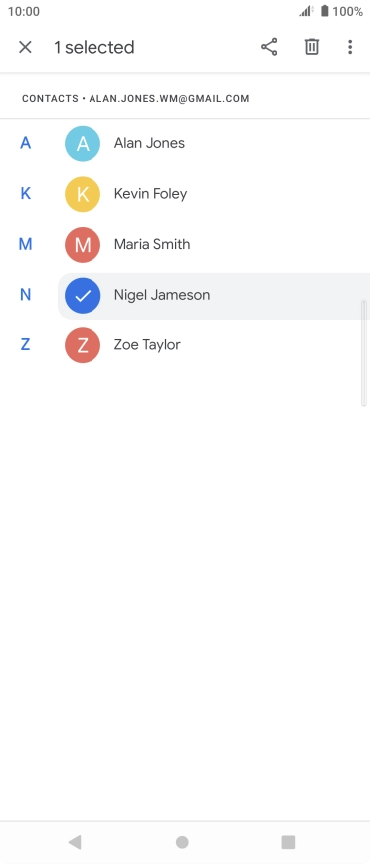Open recent apps with the square button
This screenshot has width=370, height=864.
tap(288, 842)
